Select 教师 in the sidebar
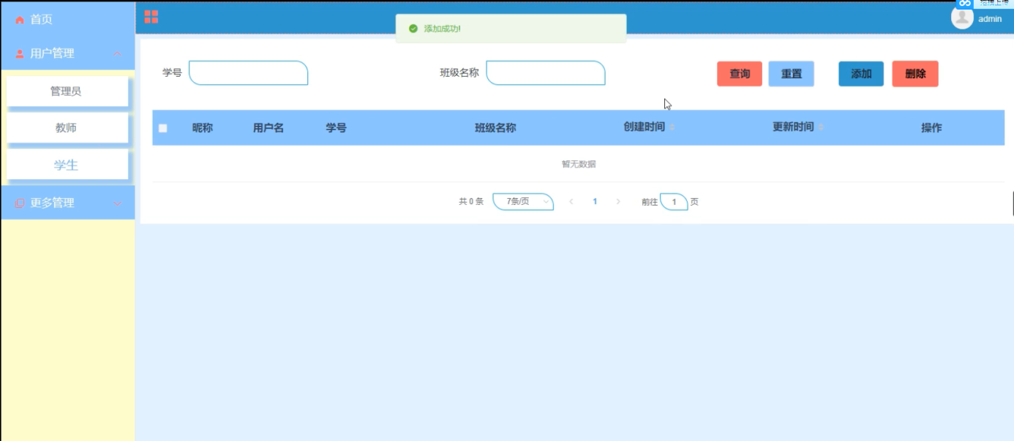Screen dimensions: 1014x441 [x=67, y=127]
